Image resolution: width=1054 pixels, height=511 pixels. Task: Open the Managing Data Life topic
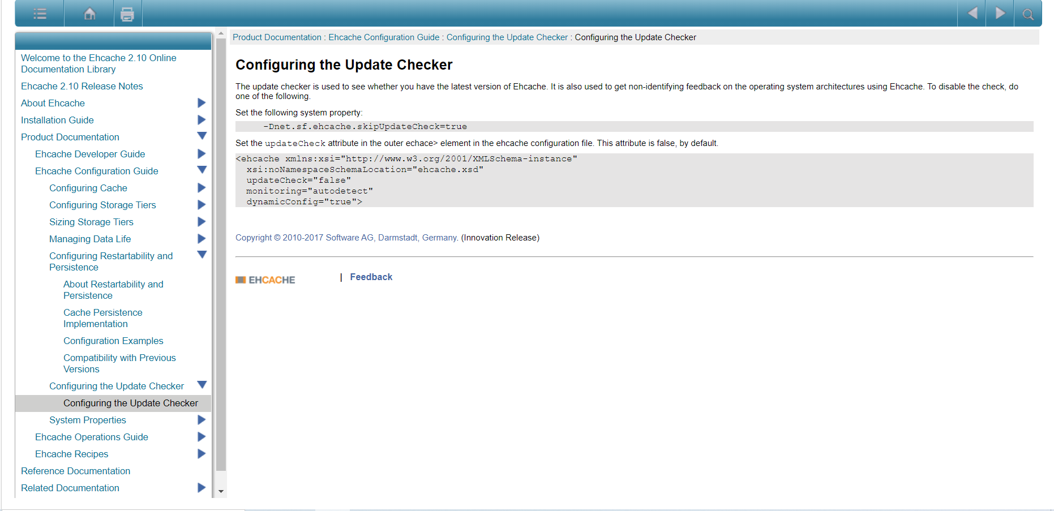90,239
